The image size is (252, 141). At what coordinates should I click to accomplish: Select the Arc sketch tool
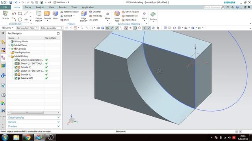[x=14, y=20]
